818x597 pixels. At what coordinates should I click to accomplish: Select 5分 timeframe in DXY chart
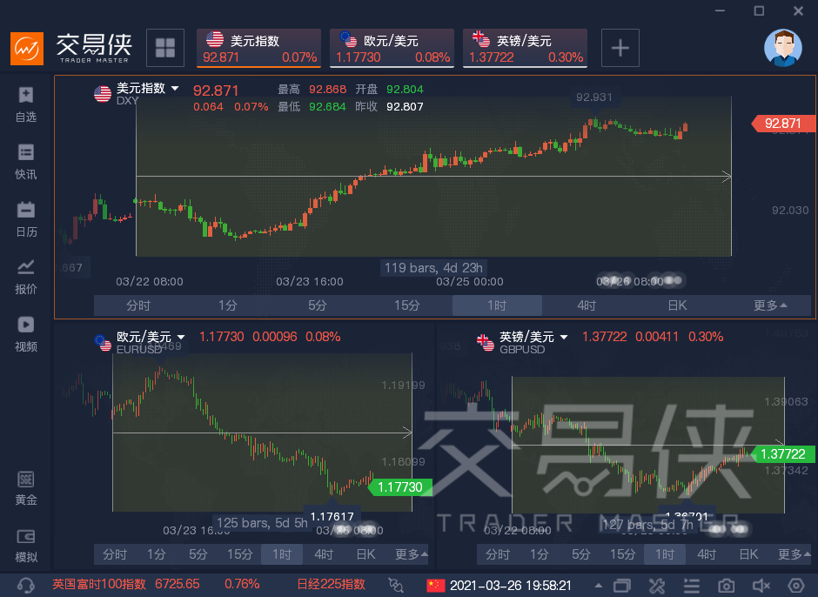pos(318,305)
